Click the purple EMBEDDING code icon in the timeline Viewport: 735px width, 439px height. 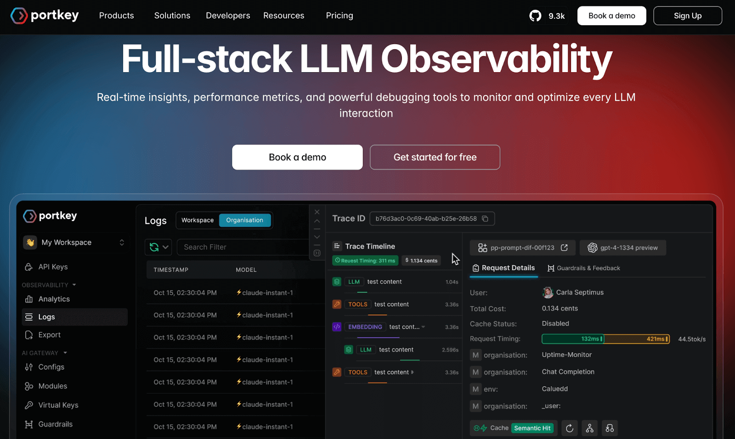[337, 327]
